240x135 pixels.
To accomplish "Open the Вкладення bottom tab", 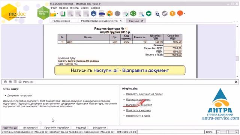I will click(99, 127).
